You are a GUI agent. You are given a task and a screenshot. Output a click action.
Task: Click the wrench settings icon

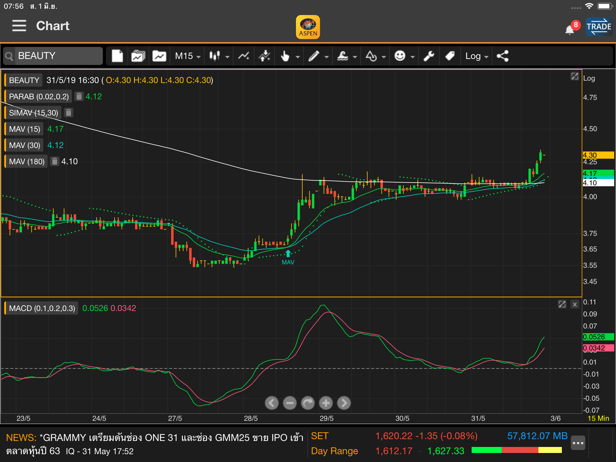(x=429, y=56)
